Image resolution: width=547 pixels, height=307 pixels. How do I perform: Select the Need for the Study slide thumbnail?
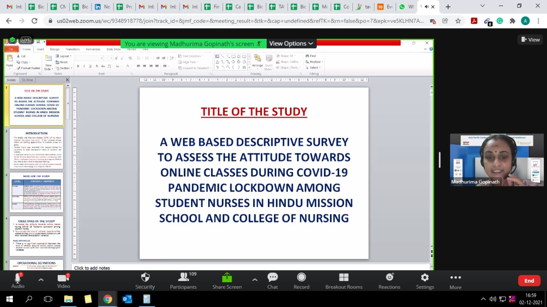tap(36, 192)
